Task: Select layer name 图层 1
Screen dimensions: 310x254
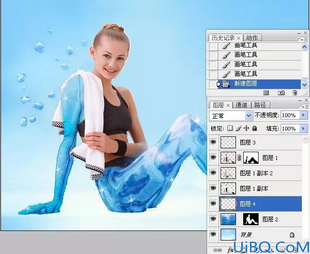Action: [270, 158]
